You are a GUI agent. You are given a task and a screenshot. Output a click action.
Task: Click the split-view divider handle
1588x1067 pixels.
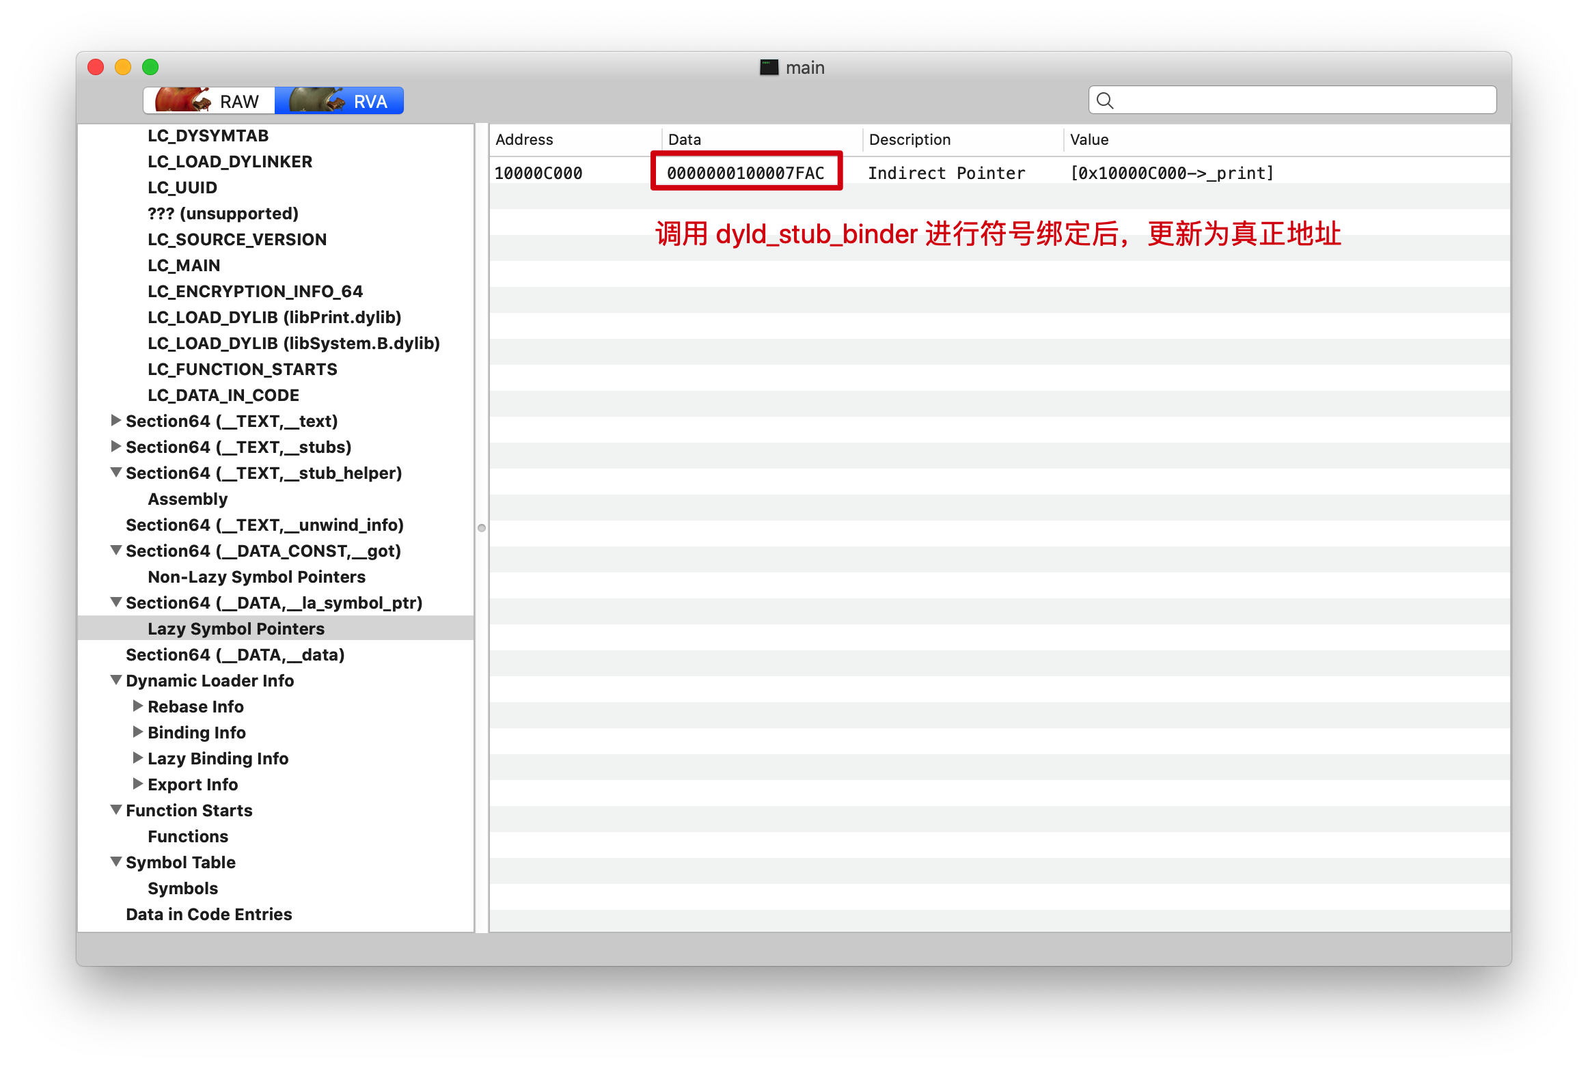[x=482, y=527]
